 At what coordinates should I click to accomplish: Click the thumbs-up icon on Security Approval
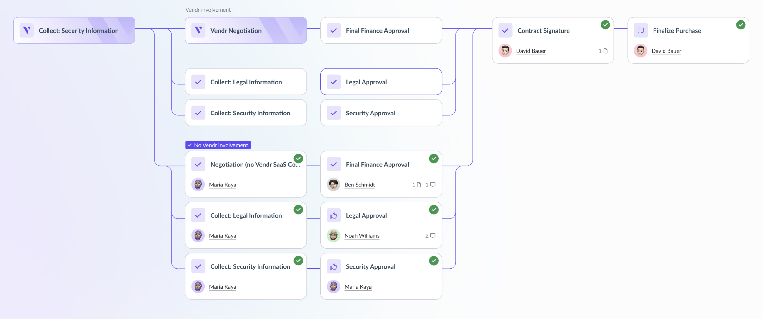tap(334, 266)
